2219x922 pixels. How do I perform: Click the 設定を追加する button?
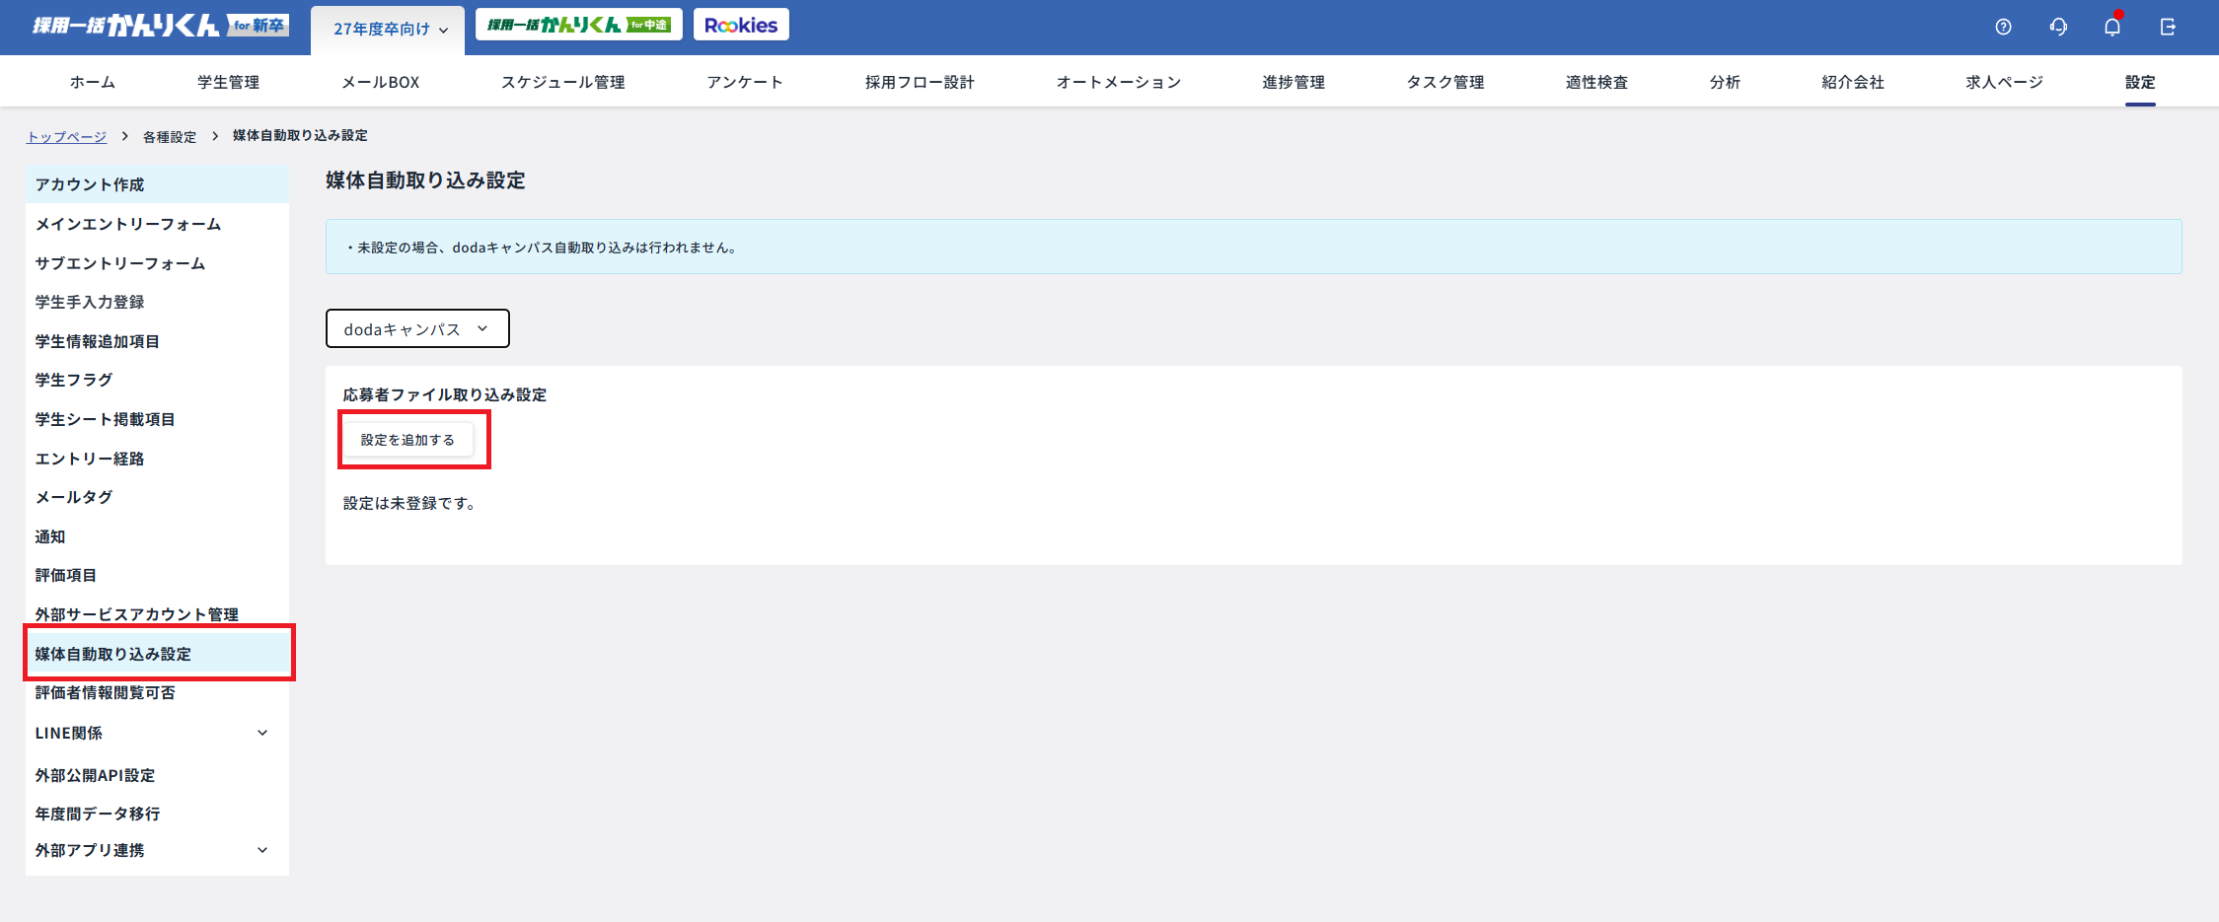(407, 440)
